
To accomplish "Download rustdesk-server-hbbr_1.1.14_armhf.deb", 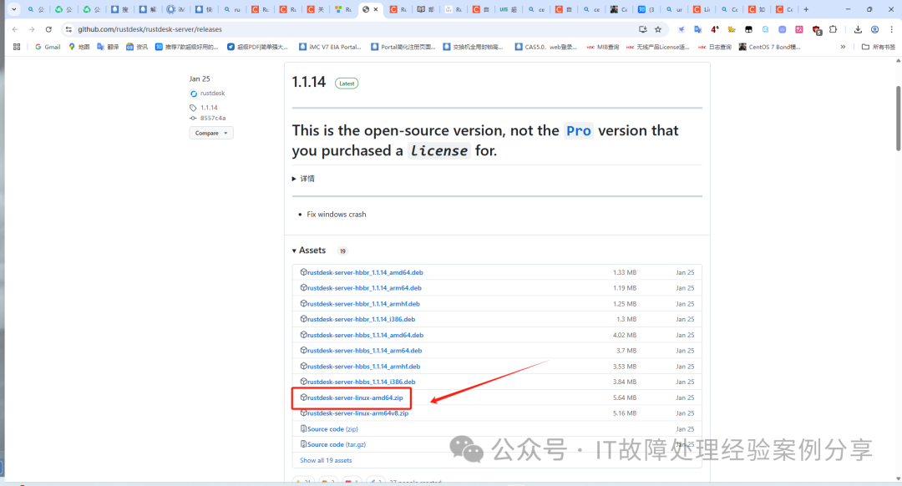I will (x=363, y=304).
